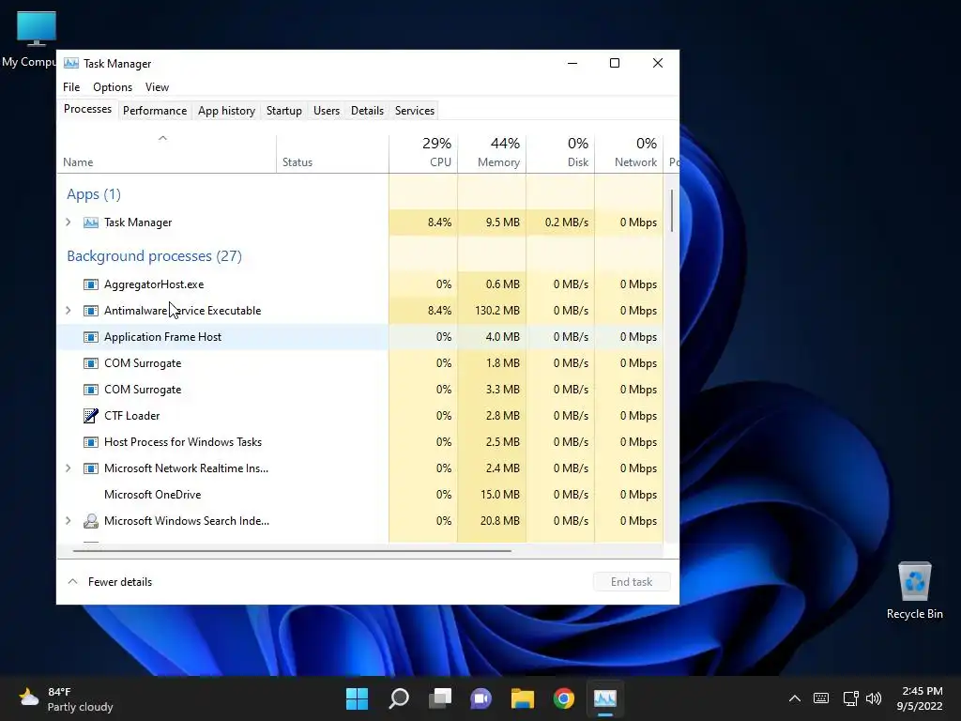This screenshot has height=721, width=961.
Task: Switch to the Startup tab
Action: coord(283,111)
